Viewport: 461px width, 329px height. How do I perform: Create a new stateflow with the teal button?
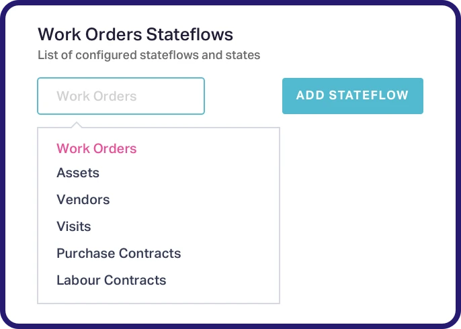[x=353, y=96]
